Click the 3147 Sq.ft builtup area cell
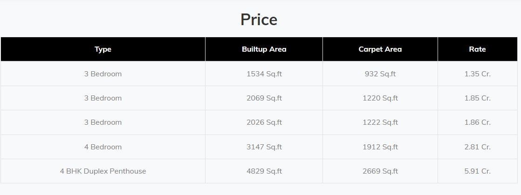This screenshot has height=195, width=521. tap(264, 147)
